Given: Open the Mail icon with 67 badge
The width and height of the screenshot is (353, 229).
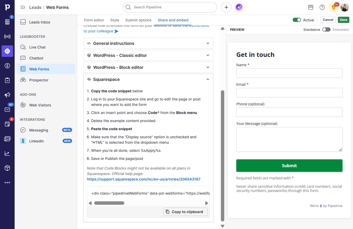Looking at the screenshot, I should [x=7, y=110].
